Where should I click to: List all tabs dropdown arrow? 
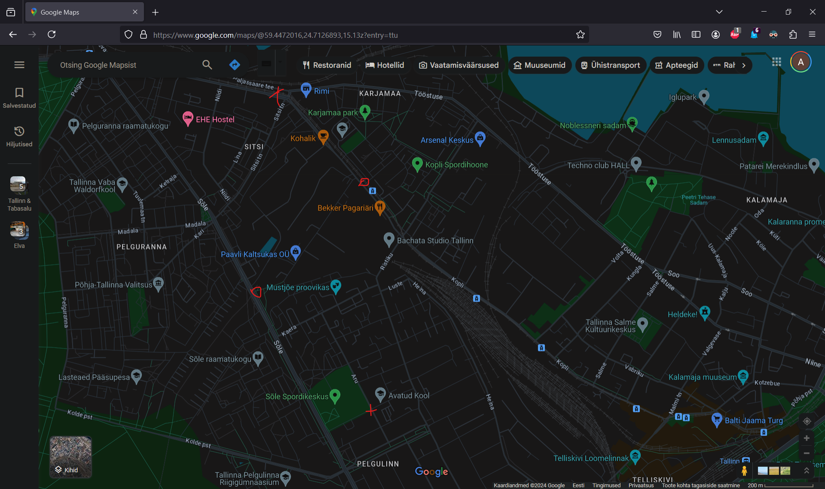point(719,12)
